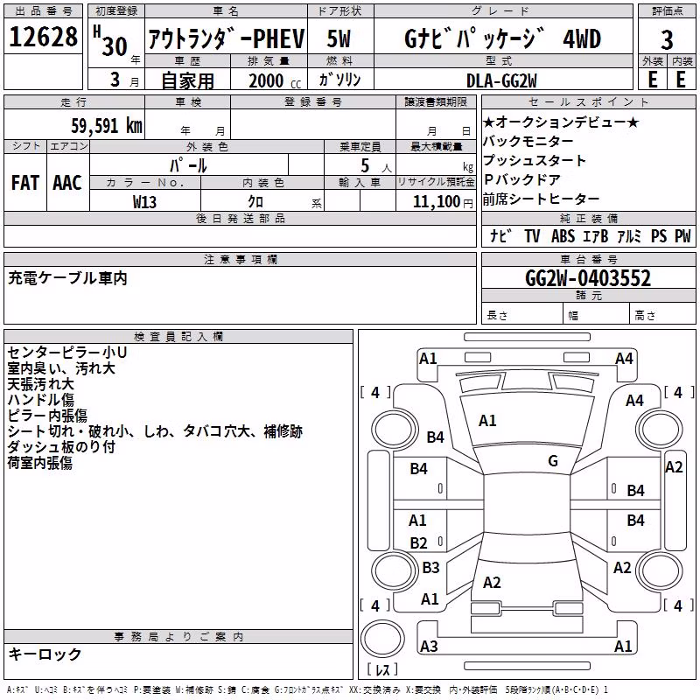Click inspector note センターピラー小U
Image resolution: width=700 pixels, height=700 pixels.
pyautogui.click(x=67, y=353)
